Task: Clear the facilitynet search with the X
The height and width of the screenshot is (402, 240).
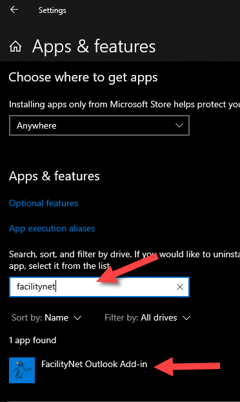Action: [180, 287]
